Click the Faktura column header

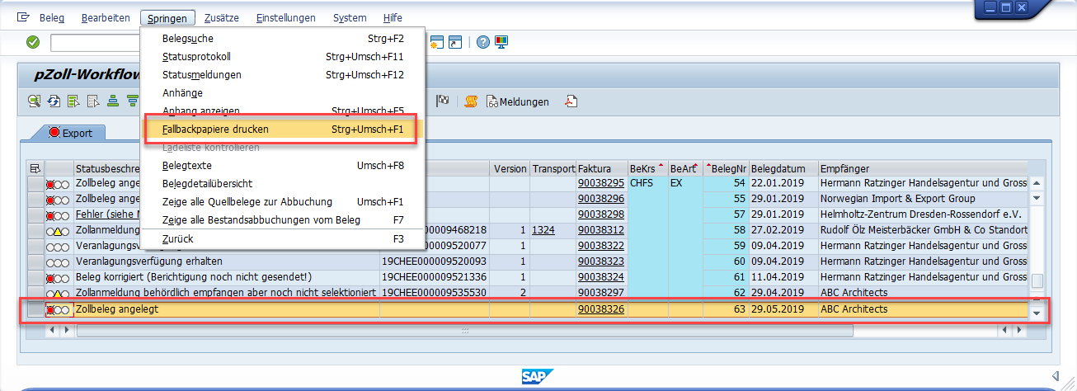coord(601,168)
